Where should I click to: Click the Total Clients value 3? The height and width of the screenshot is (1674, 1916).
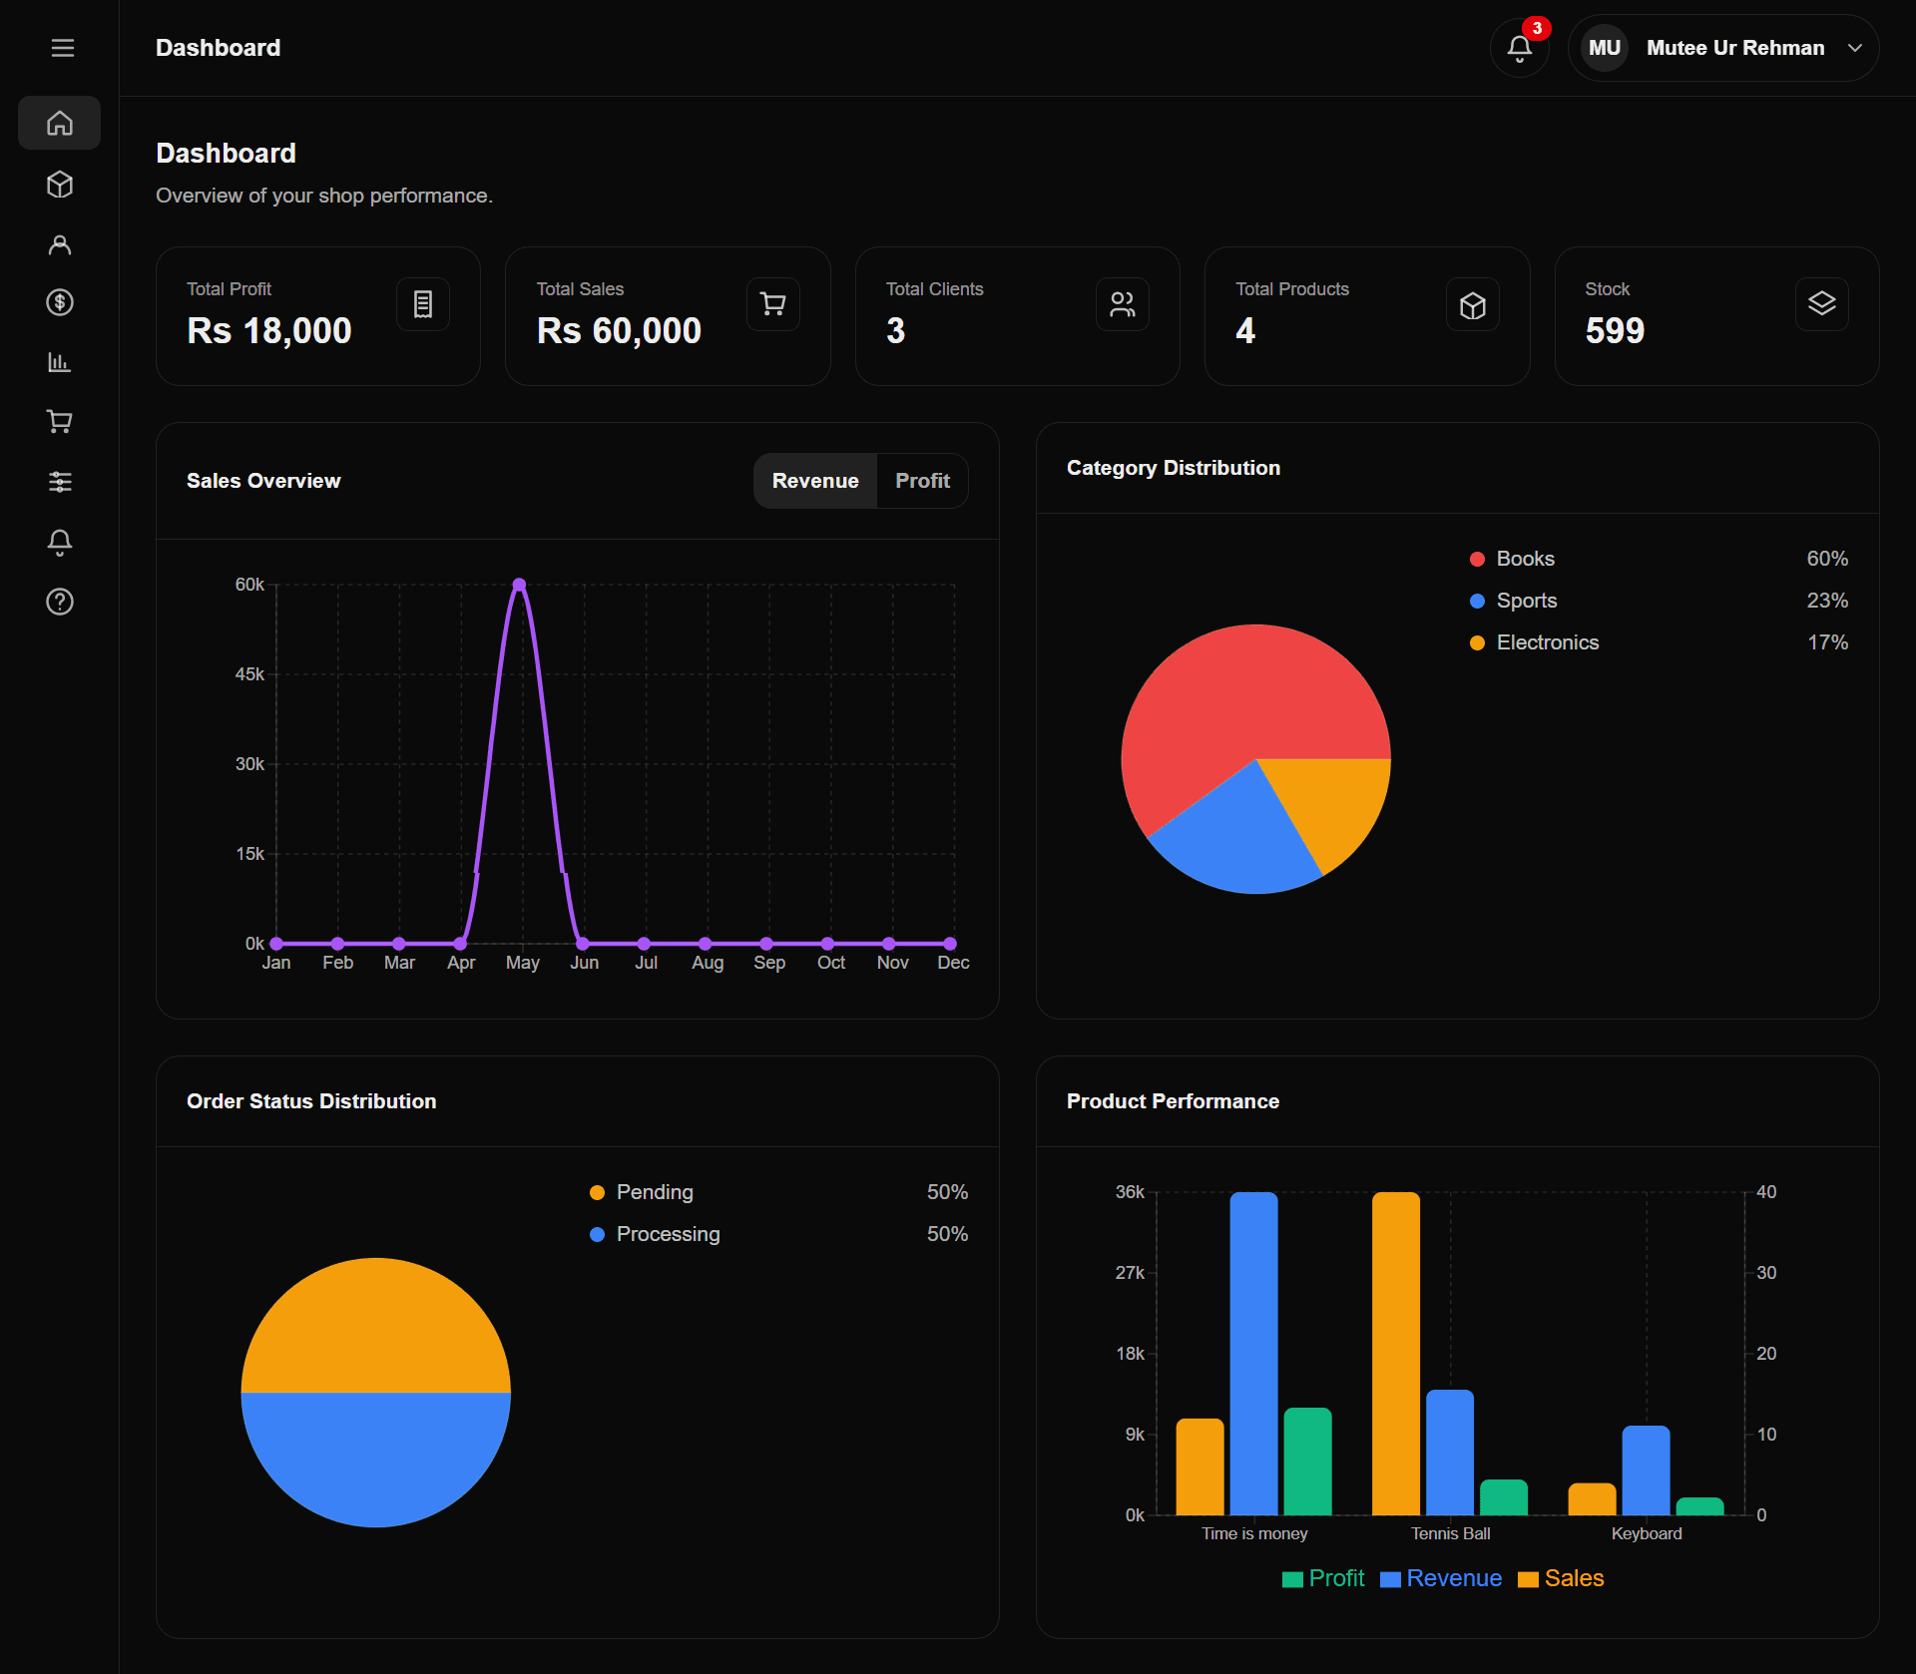coord(896,330)
